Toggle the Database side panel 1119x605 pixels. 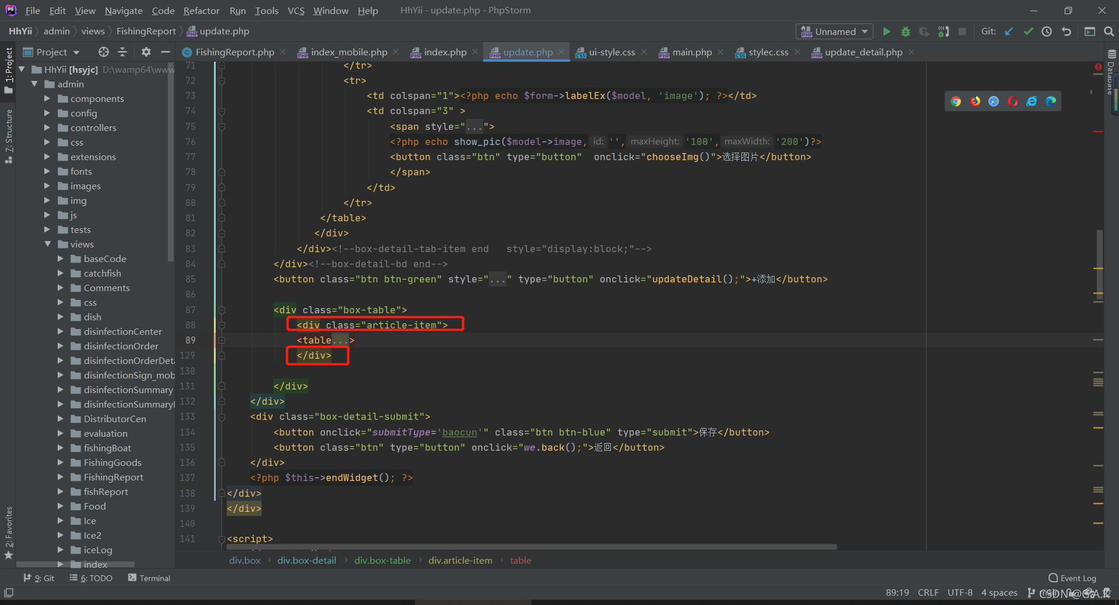point(1111,73)
